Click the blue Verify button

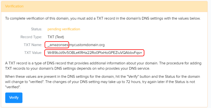pyautogui.click(x=14, y=98)
